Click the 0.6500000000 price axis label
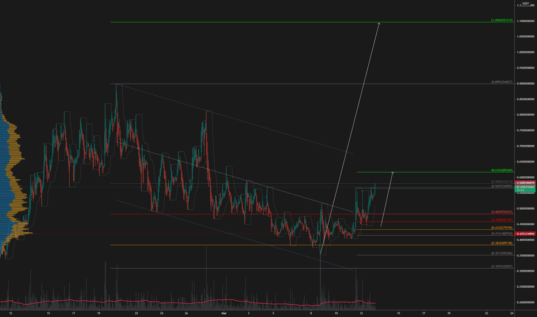This screenshot has width=537, height=317. [x=525, y=161]
